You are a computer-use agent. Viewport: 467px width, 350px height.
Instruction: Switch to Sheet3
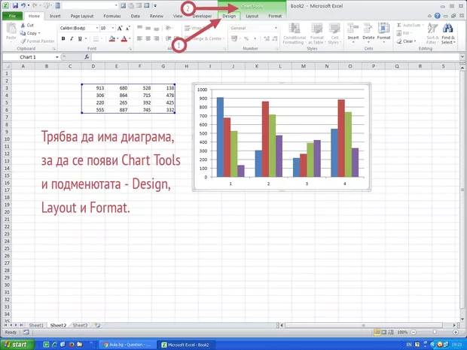[80, 325]
